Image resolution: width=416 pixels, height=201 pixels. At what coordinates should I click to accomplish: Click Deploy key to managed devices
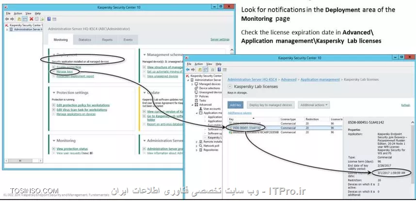click(x=271, y=105)
